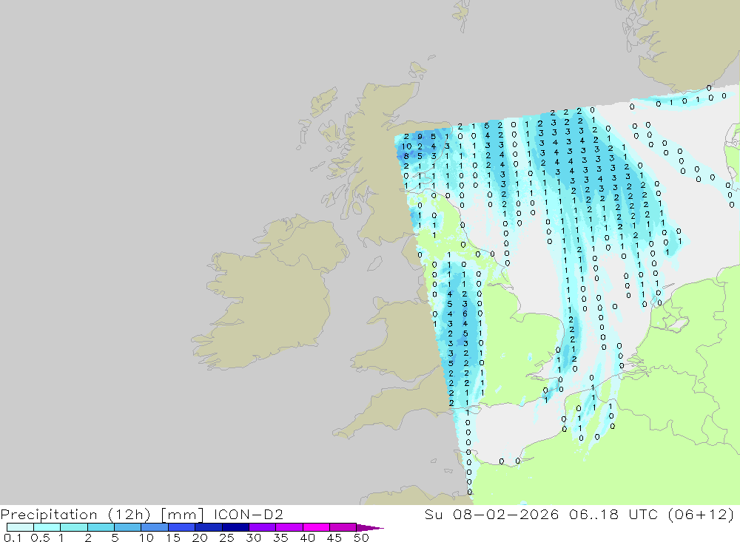Click the 'Precipitation' word in the map title
Viewport: 740px width, 542px height.
coord(49,515)
